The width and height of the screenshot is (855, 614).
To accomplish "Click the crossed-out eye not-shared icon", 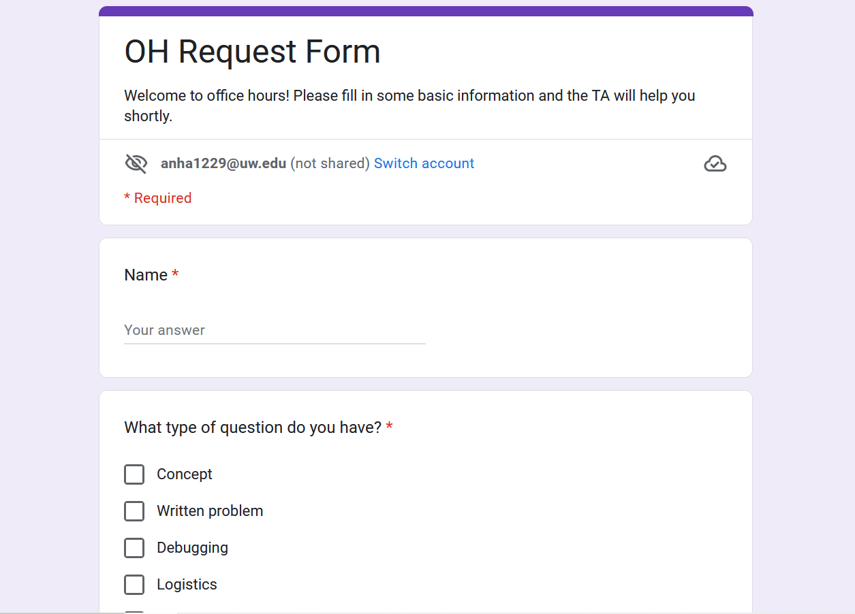I will point(136,163).
